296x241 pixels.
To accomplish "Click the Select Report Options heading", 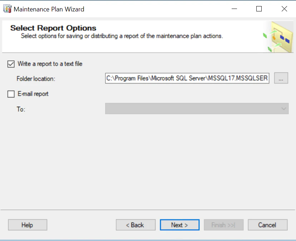I will coord(53,28).
